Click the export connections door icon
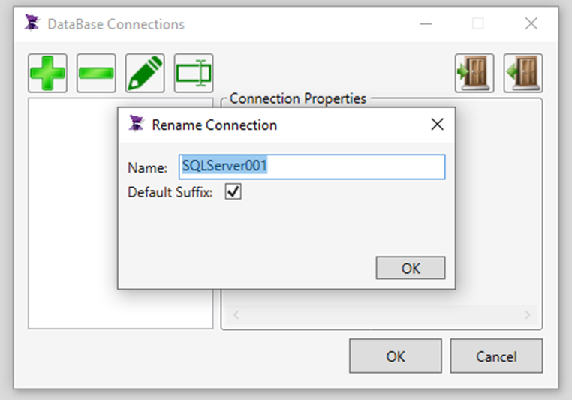Viewport: 572px width, 400px height. pyautogui.click(x=523, y=73)
